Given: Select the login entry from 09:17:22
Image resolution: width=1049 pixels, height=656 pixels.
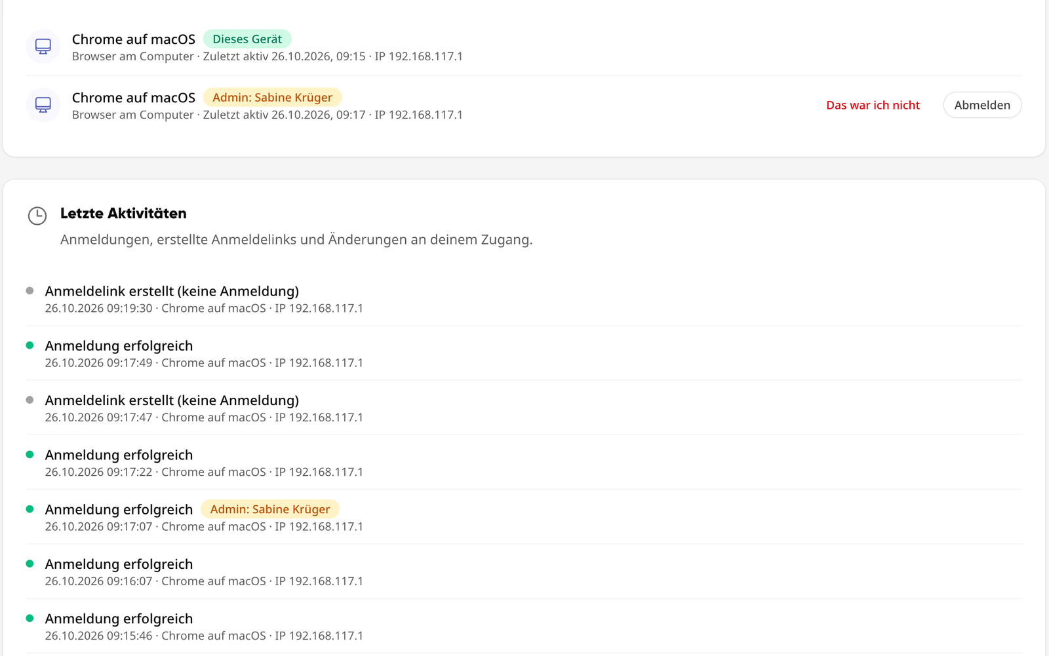Looking at the screenshot, I should point(524,463).
